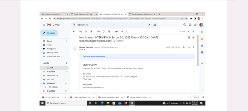
Task: Open Google Calendar in the side panel
Action: 202,32
